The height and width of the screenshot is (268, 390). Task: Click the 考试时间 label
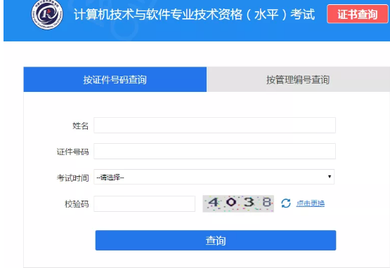pyautogui.click(x=72, y=177)
